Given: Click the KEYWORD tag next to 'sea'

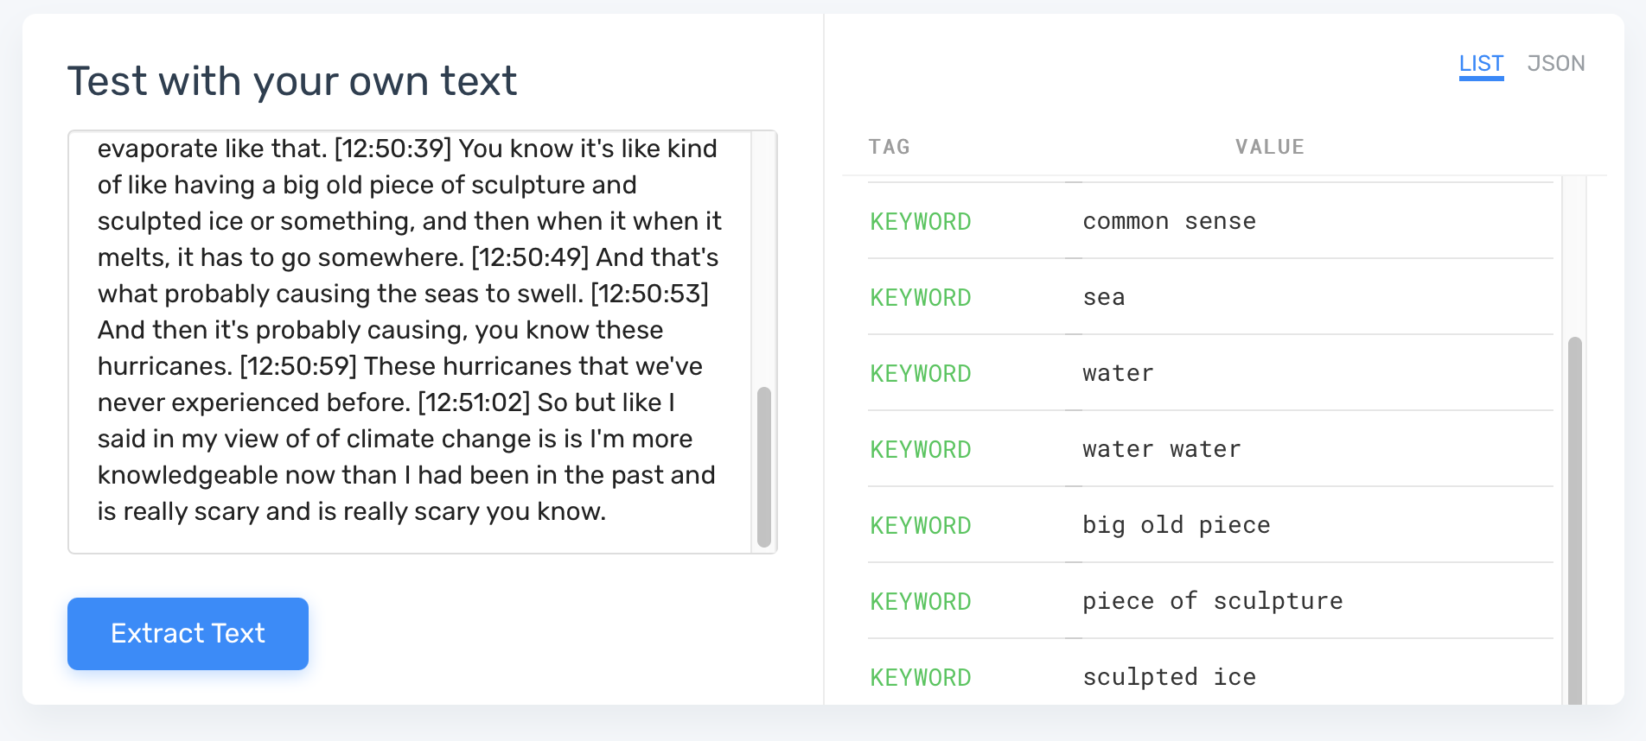Looking at the screenshot, I should tap(921, 298).
